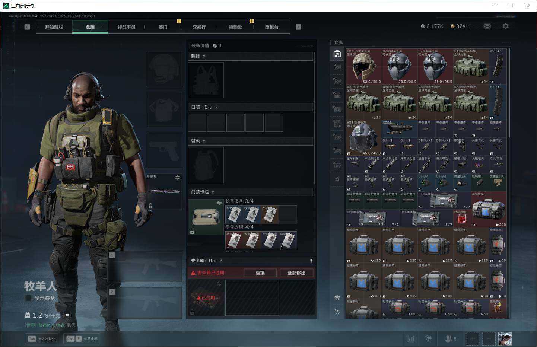Viewport: 537px width, 347px height.
Task: Open the 门禁卡包 help question mark
Action: pyautogui.click(x=213, y=192)
